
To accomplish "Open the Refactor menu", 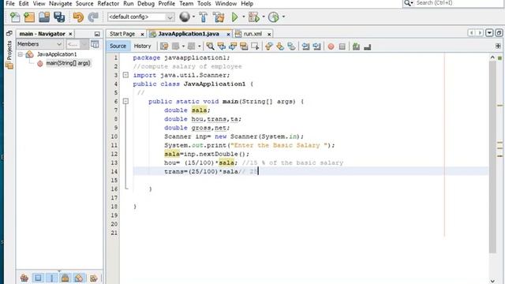I will tap(108, 3).
